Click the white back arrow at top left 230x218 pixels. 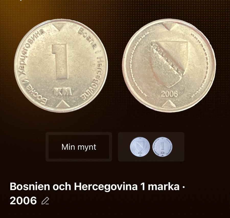(21, 1)
